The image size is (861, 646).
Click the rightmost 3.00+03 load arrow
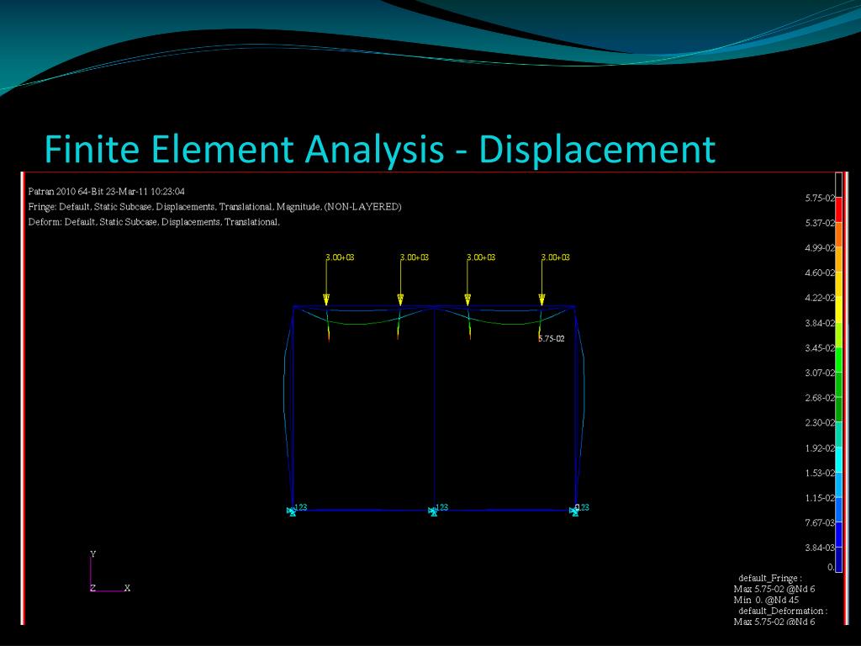[541, 279]
